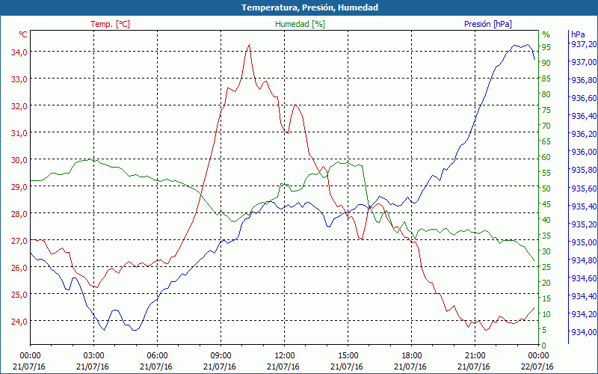Select the red 'Temp. [°C]' legend label
598x374 pixels.
click(x=110, y=24)
